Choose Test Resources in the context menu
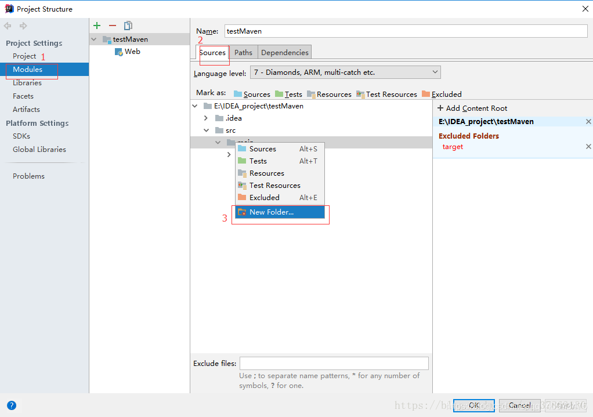Image resolution: width=593 pixels, height=417 pixels. 280,185
